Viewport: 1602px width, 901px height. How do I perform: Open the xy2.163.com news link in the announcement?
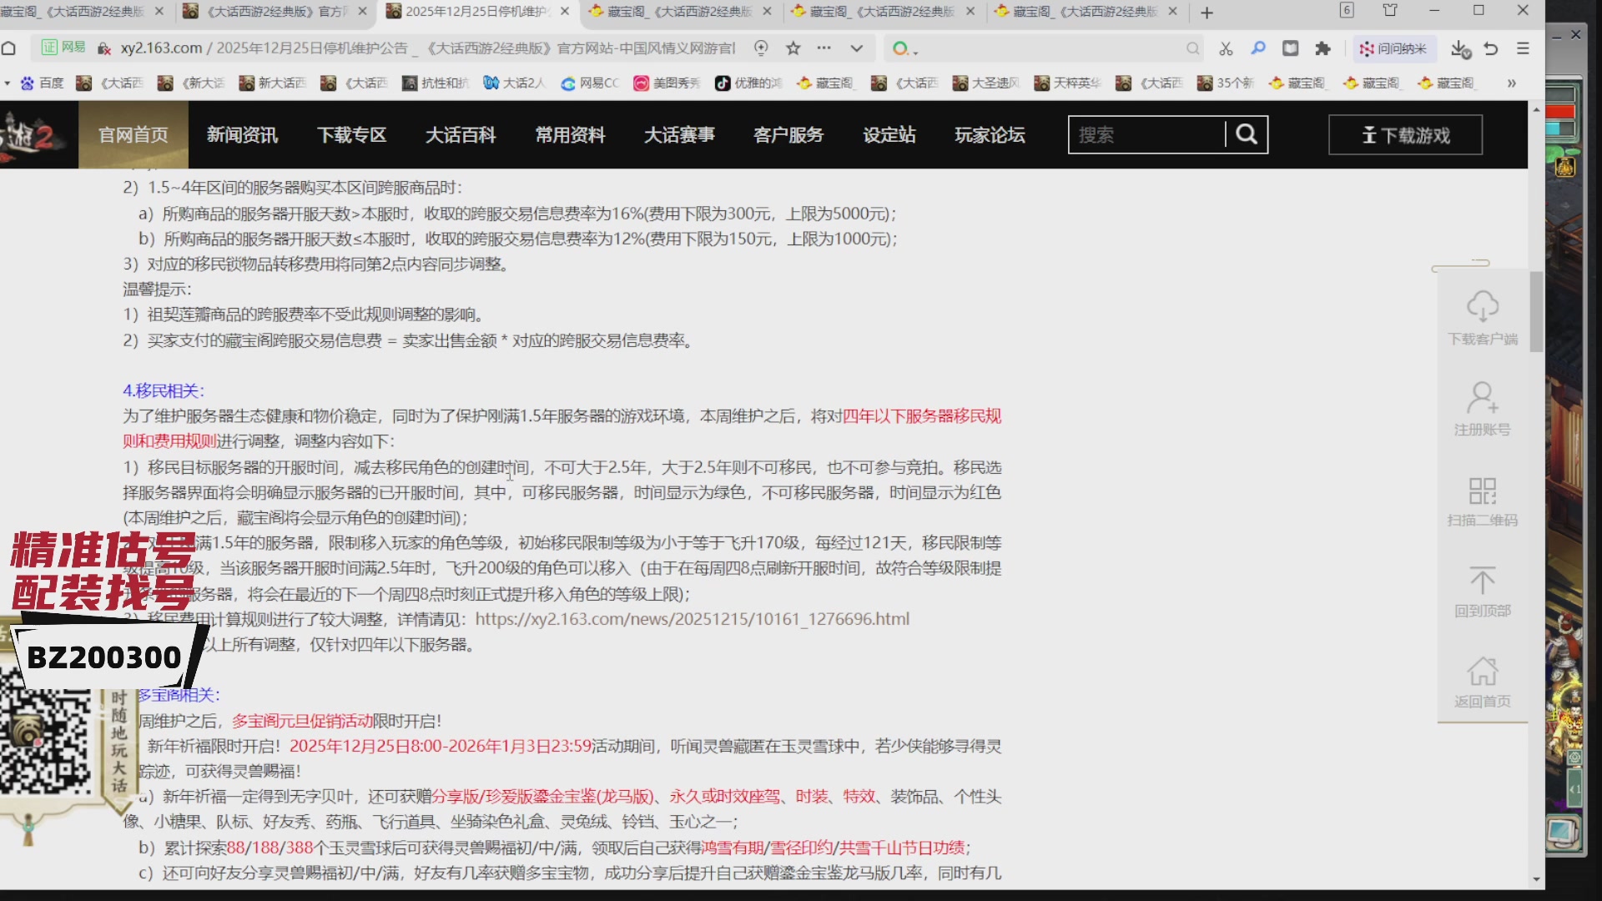(691, 619)
